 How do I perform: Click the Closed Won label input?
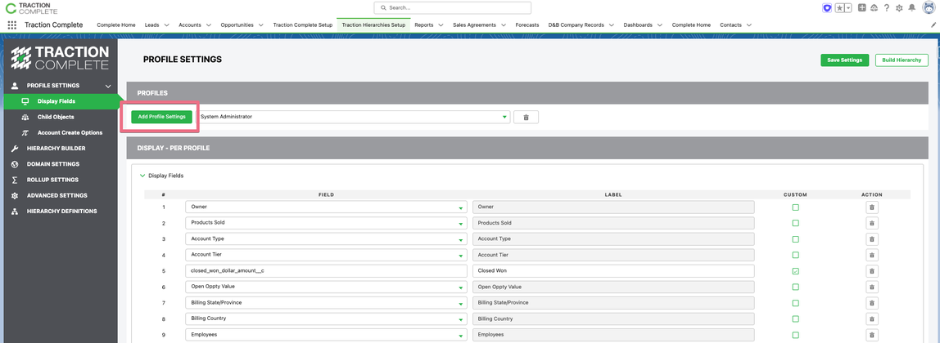pos(613,270)
